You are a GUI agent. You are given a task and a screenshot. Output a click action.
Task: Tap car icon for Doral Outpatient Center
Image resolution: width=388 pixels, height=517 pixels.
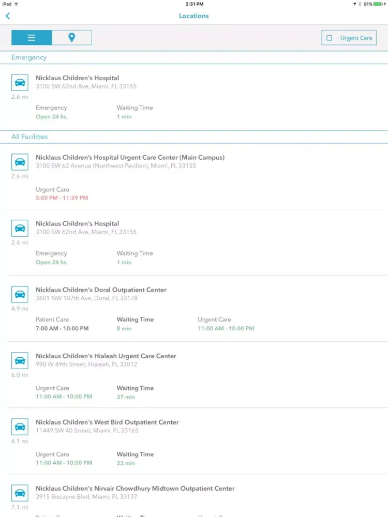tap(20, 295)
